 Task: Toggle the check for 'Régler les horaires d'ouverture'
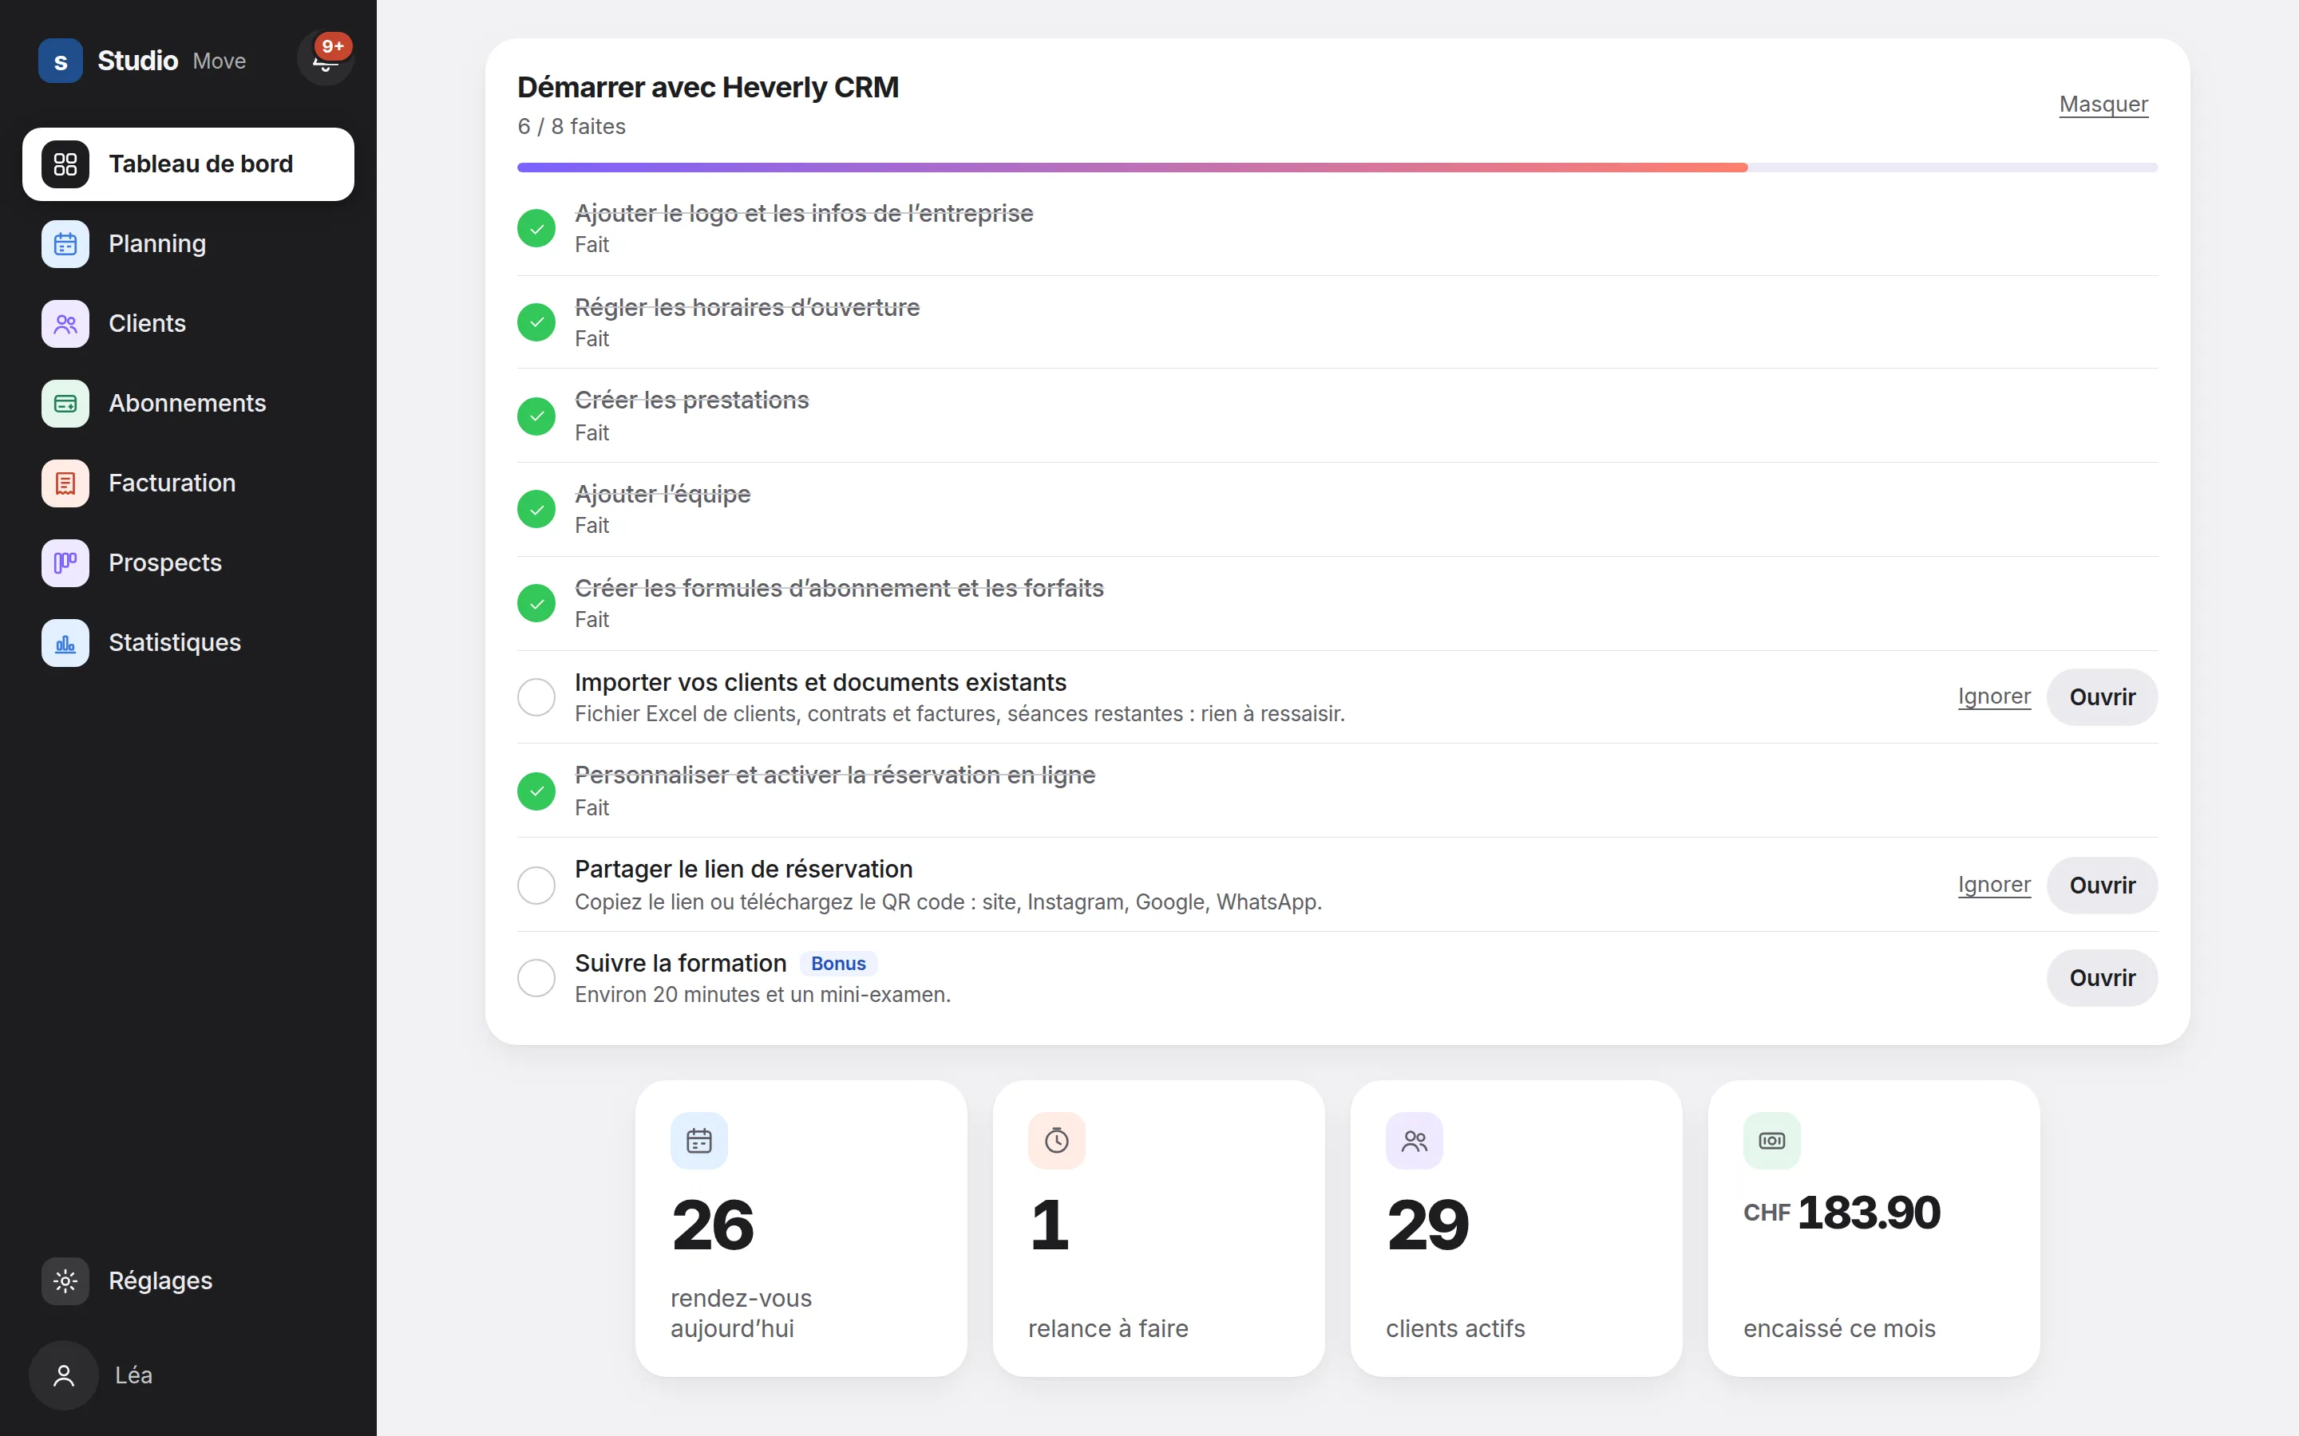pos(536,323)
